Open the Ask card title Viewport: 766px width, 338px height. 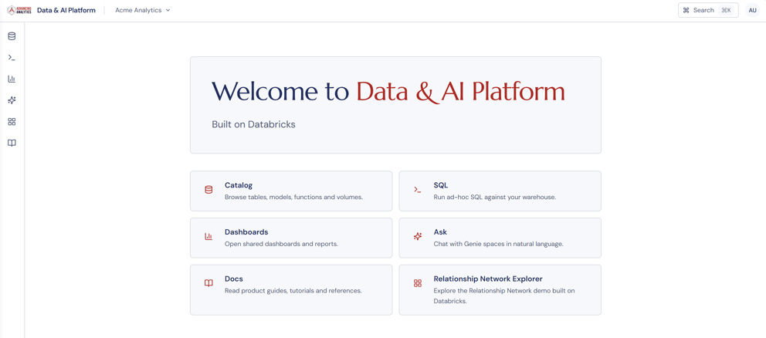coord(440,232)
